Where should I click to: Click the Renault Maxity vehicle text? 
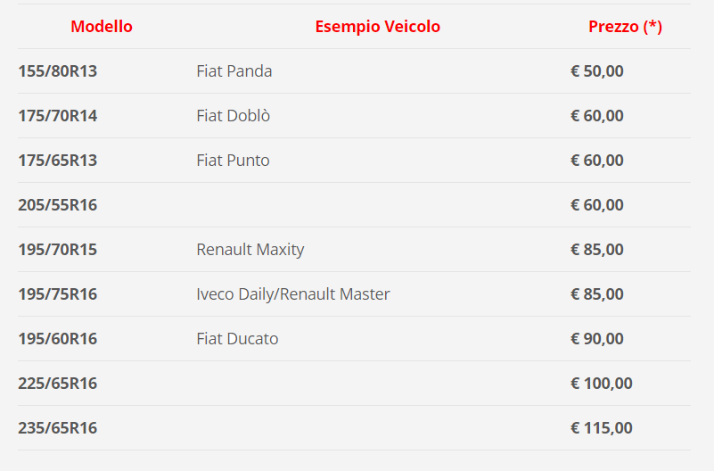click(x=250, y=250)
